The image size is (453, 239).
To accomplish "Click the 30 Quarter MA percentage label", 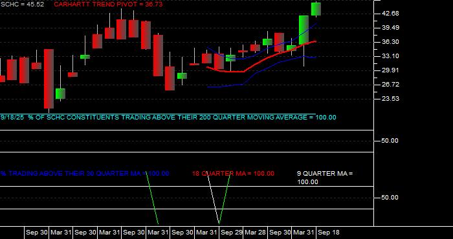I will [84, 174].
